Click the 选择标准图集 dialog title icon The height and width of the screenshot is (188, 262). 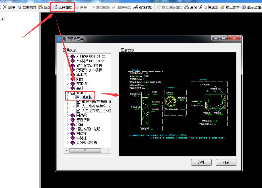click(59, 39)
